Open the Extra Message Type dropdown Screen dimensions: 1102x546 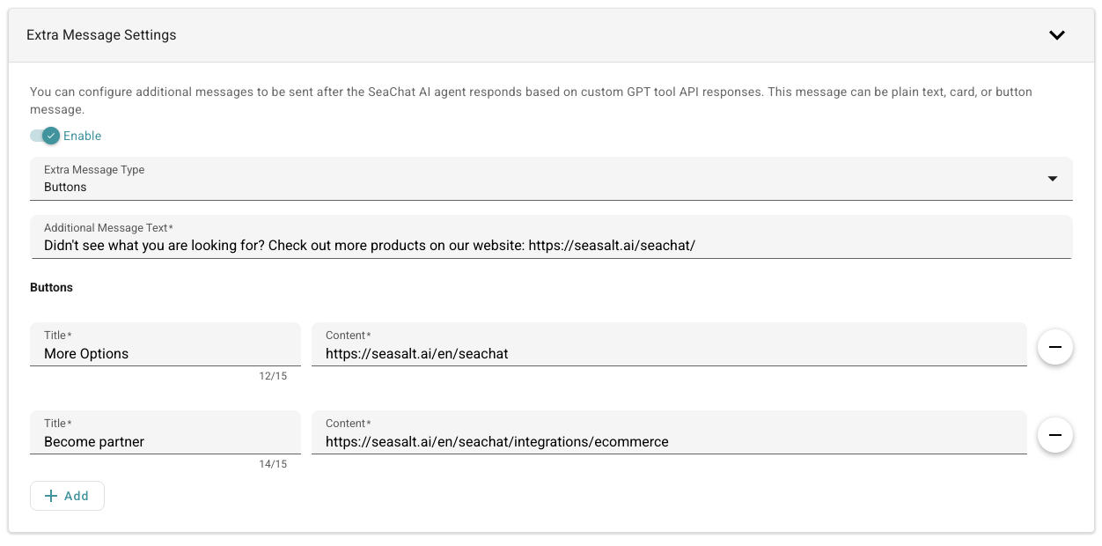point(550,179)
